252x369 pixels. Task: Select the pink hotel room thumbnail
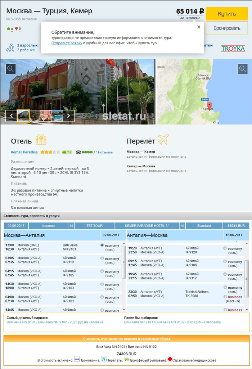pyautogui.click(x=45, y=116)
